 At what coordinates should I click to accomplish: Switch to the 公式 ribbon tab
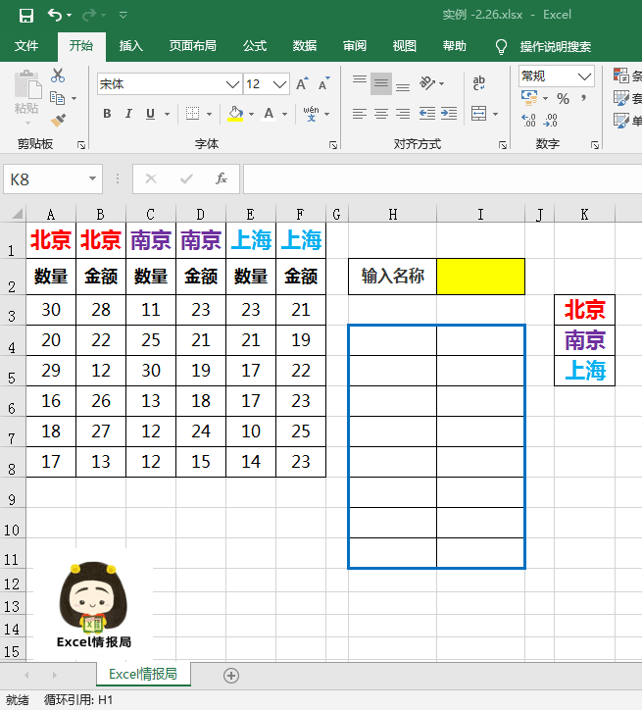point(255,46)
